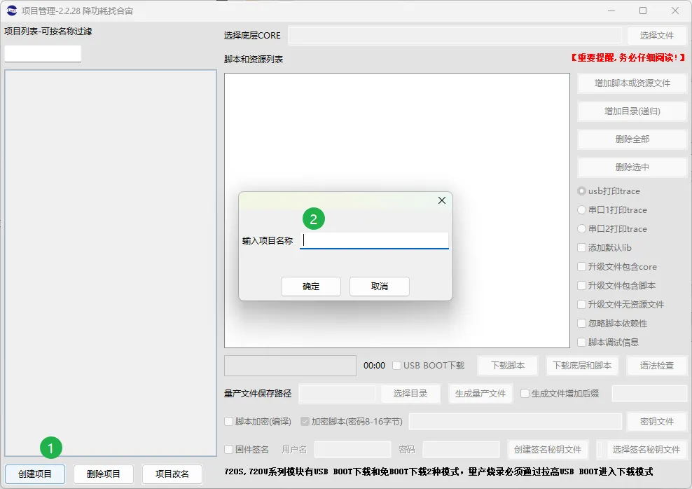Toggle 升级文件无资源文件 checkbox

click(581, 305)
